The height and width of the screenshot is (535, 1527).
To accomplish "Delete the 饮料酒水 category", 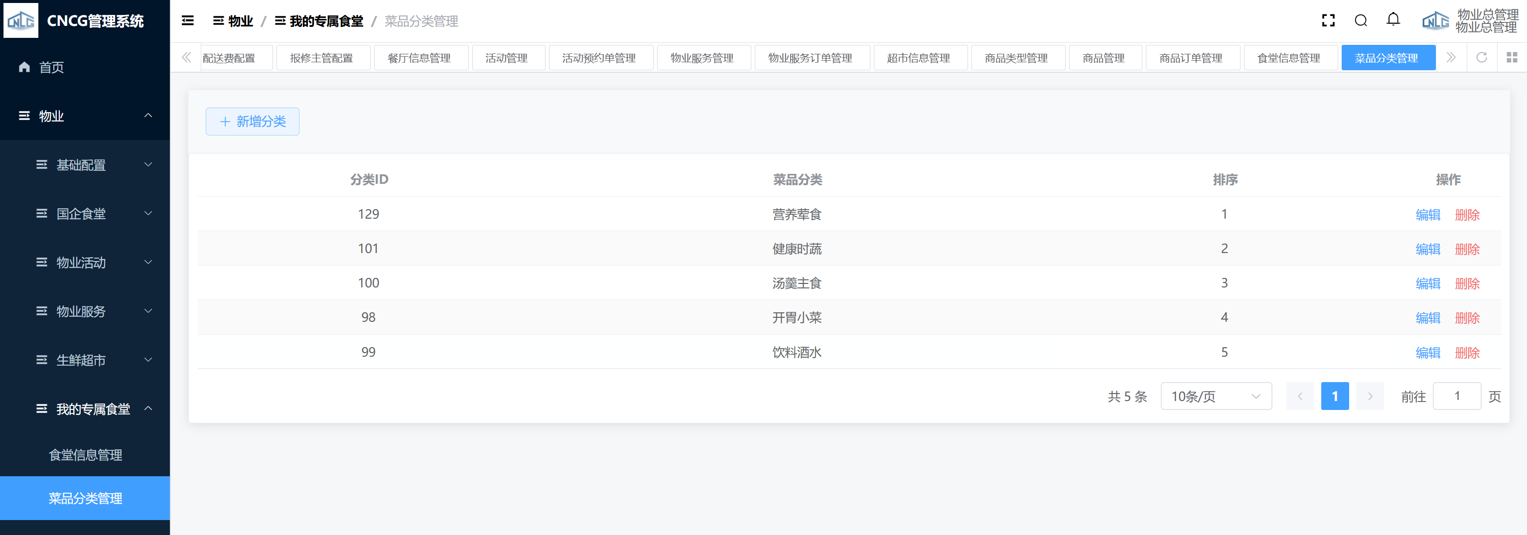I will (1467, 353).
